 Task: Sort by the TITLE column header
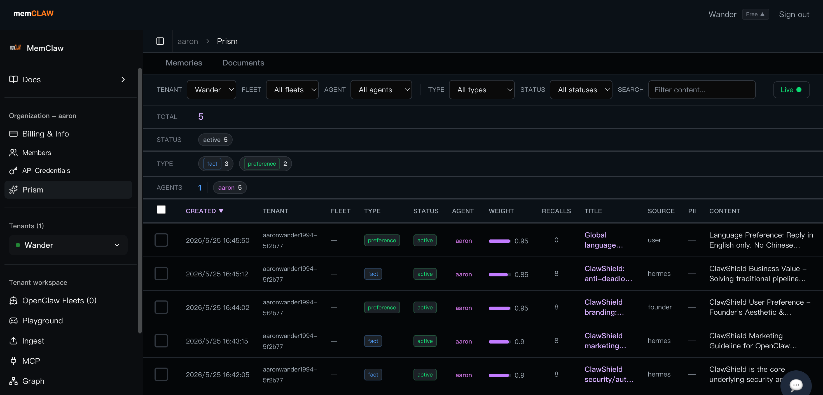[x=593, y=211]
